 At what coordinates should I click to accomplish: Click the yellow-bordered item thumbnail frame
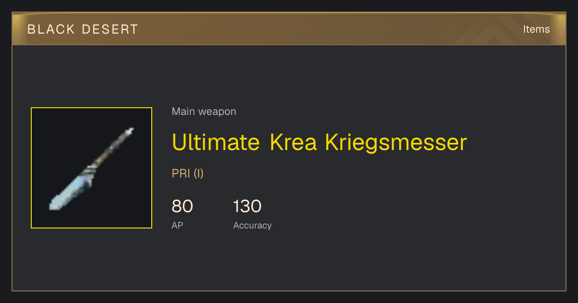(92, 168)
